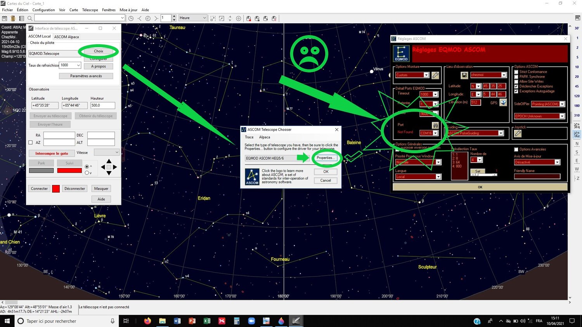The image size is (582, 327).
Task: Uncheck Déclencher Exceptions option
Action: [x=516, y=87]
